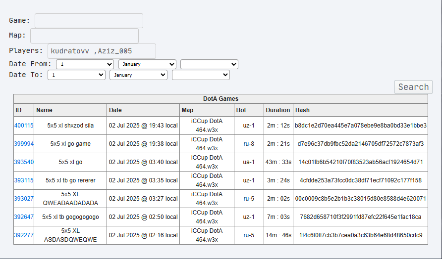Click date '02 Jul 2025 @ 19:38 local'
This screenshot has height=259, width=442.
pos(143,144)
